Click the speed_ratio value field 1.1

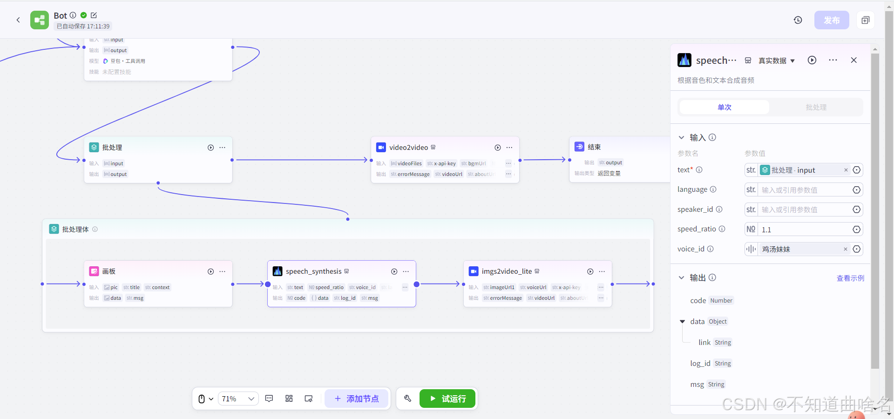[804, 230]
